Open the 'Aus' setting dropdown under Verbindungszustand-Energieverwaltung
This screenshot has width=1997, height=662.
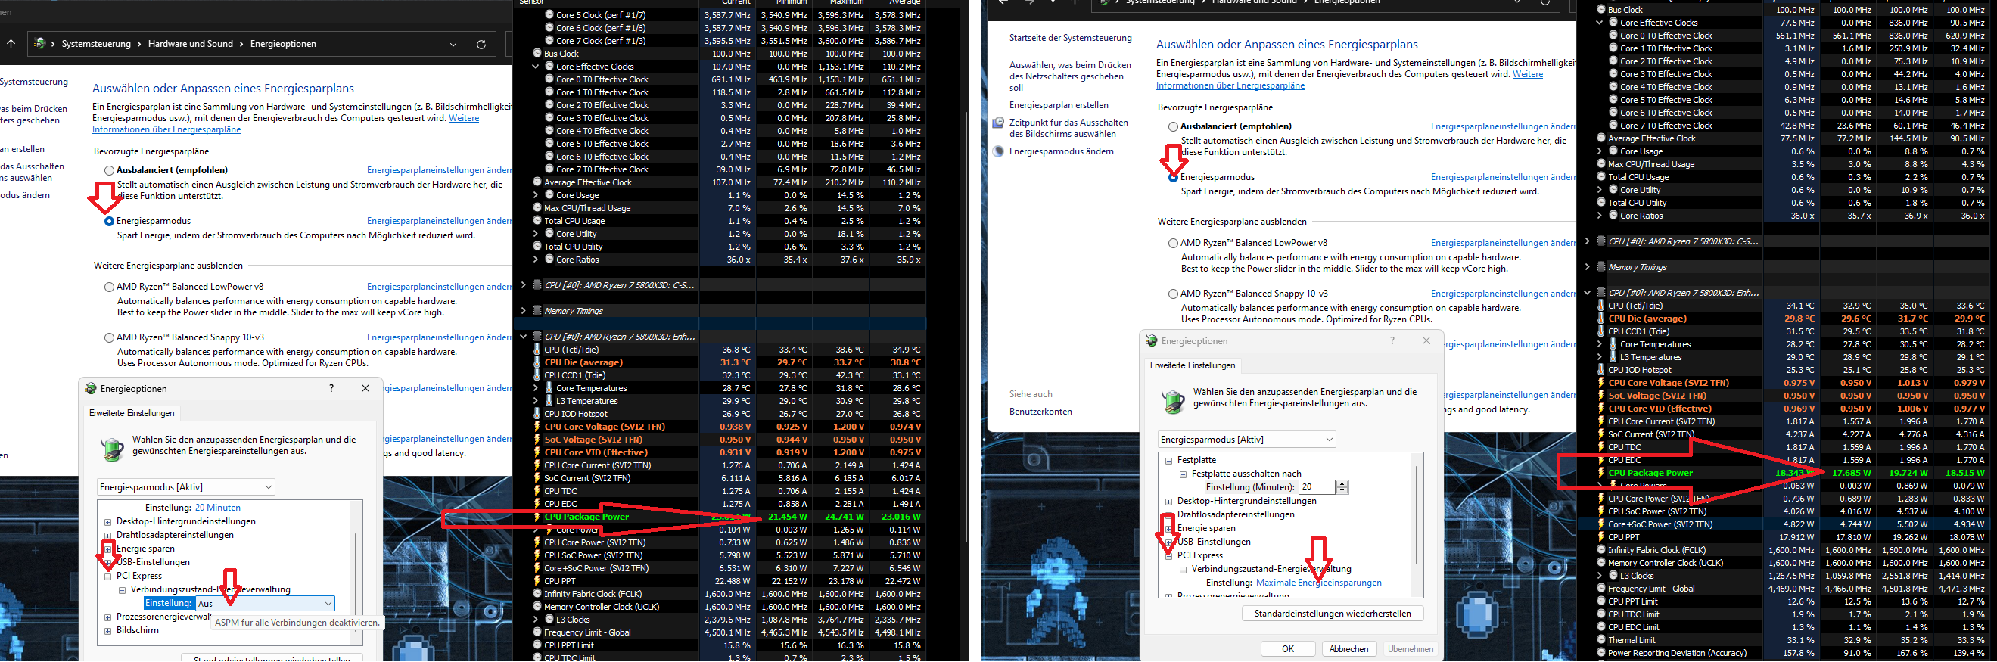click(x=265, y=604)
